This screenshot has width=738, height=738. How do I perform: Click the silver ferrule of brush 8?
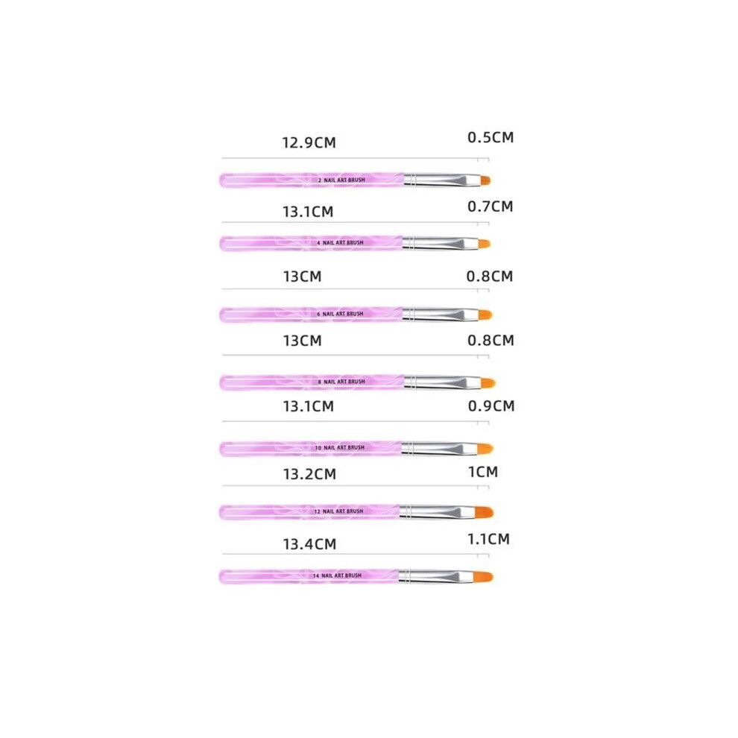click(442, 382)
